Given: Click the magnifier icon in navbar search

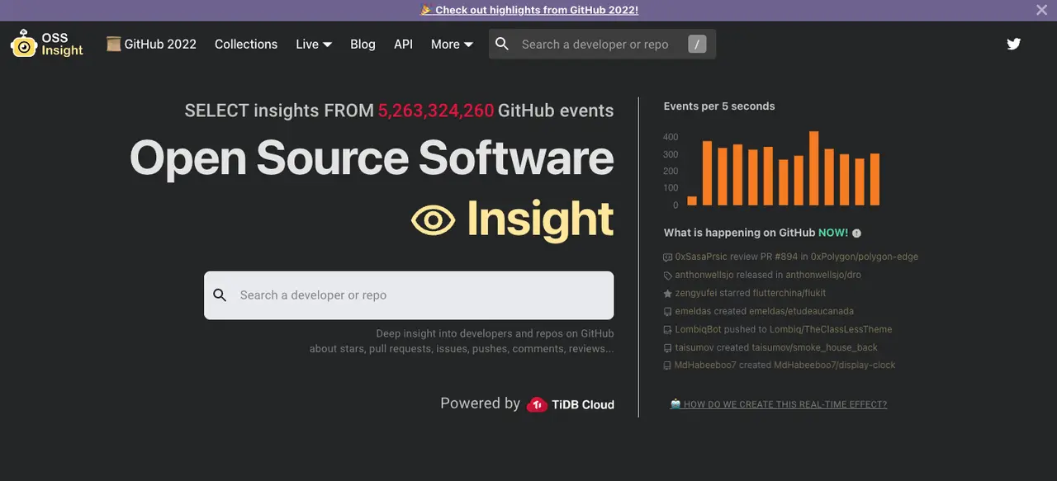Looking at the screenshot, I should pos(502,44).
